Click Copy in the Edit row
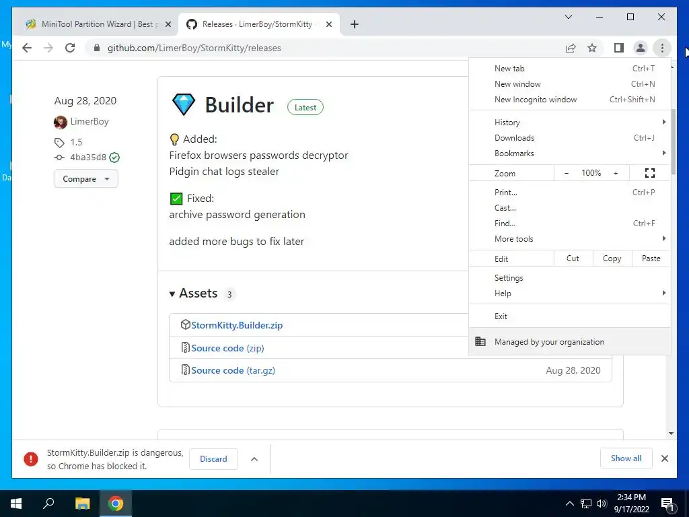689x517 pixels. tap(612, 258)
